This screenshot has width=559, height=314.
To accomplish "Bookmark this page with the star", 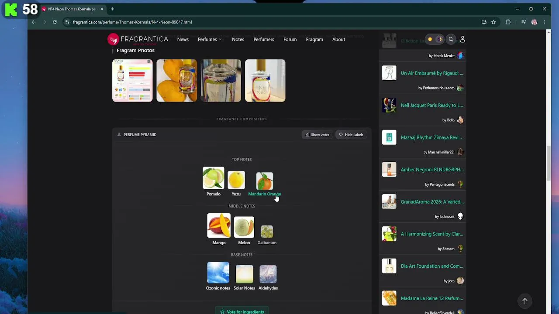I will click(493, 22).
